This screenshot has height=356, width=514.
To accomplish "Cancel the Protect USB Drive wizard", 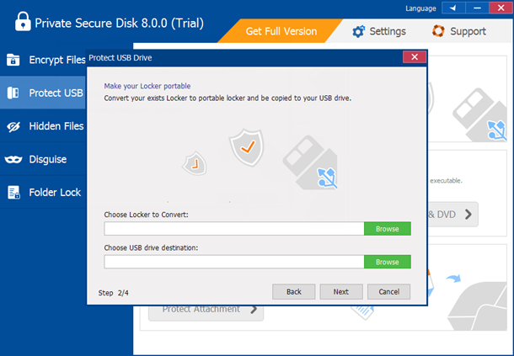I will click(x=388, y=291).
